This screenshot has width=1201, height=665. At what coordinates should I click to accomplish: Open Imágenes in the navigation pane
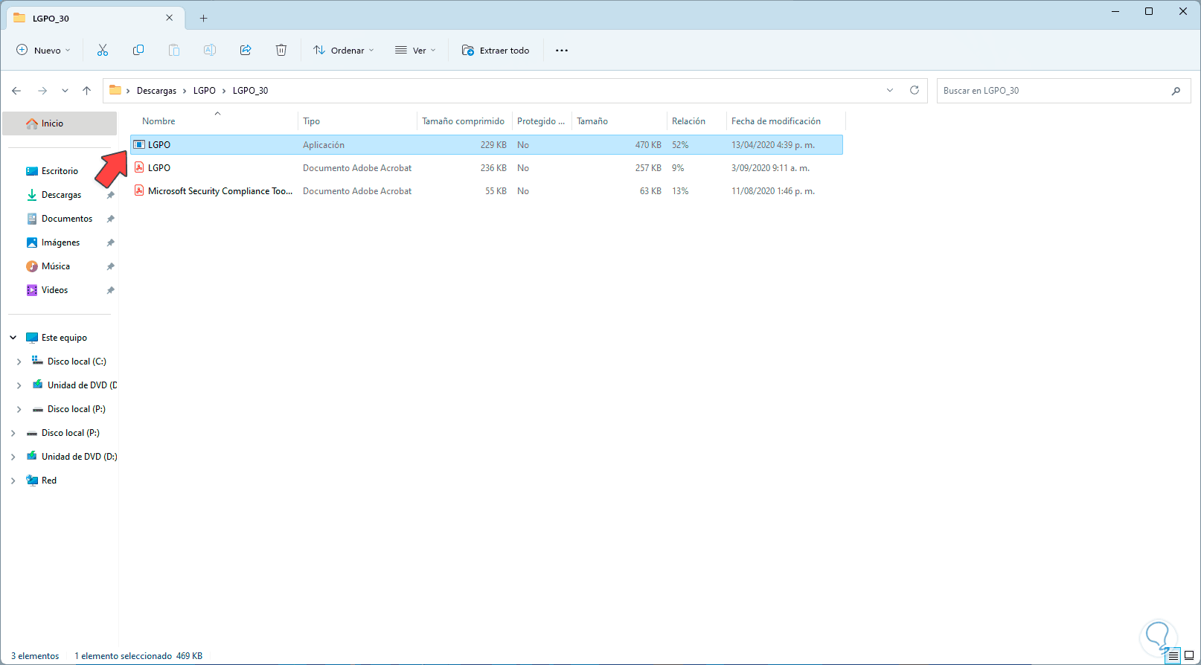[60, 242]
